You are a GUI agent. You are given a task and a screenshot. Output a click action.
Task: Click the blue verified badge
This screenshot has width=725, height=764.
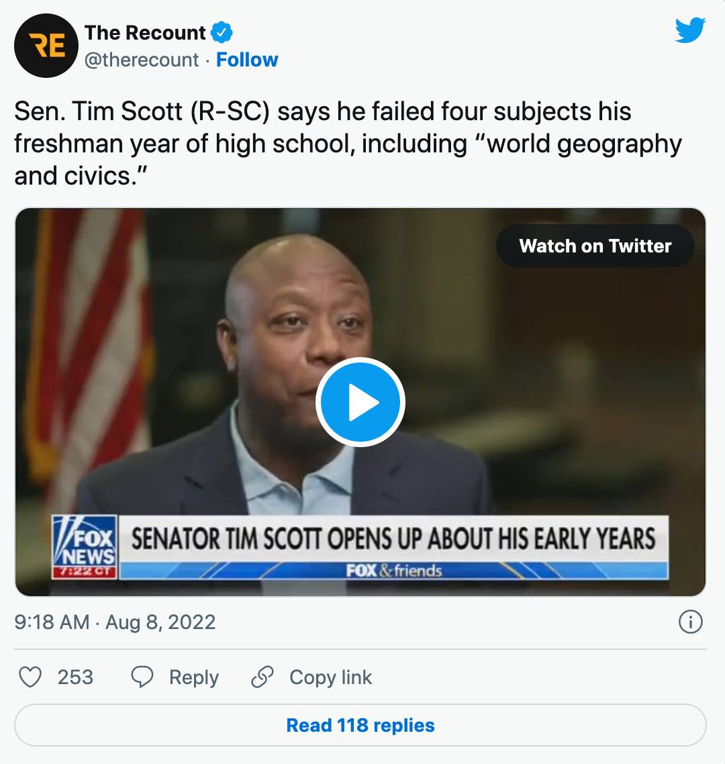click(222, 32)
